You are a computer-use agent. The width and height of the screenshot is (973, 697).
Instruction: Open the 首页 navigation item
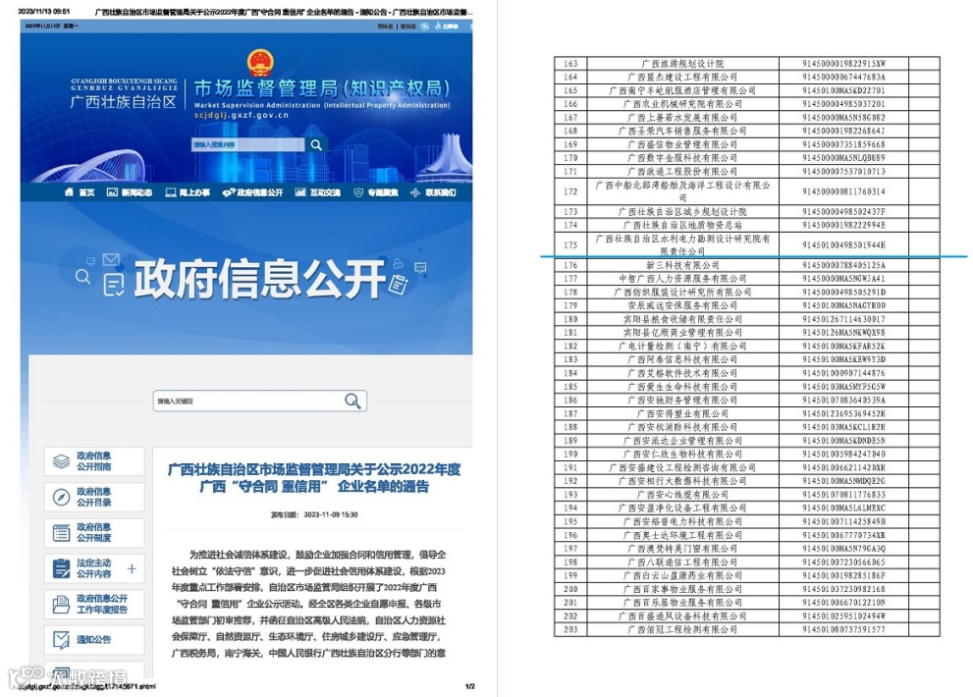(x=86, y=192)
